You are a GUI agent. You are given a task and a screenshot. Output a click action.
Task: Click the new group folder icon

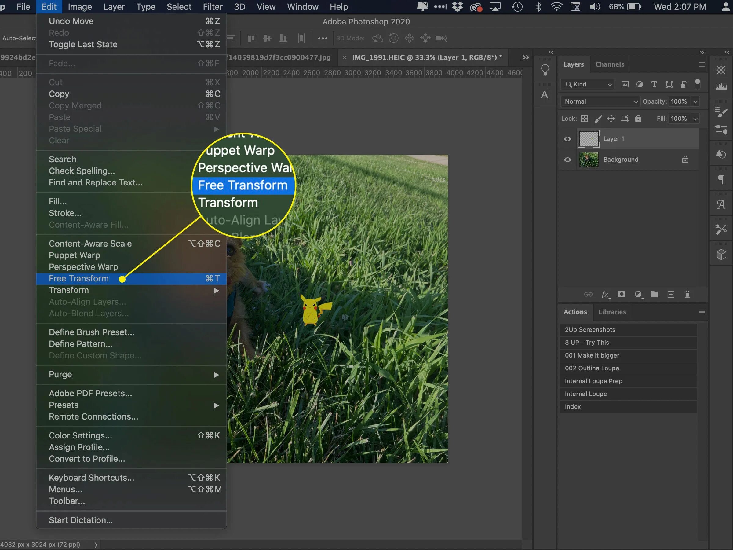[654, 294]
